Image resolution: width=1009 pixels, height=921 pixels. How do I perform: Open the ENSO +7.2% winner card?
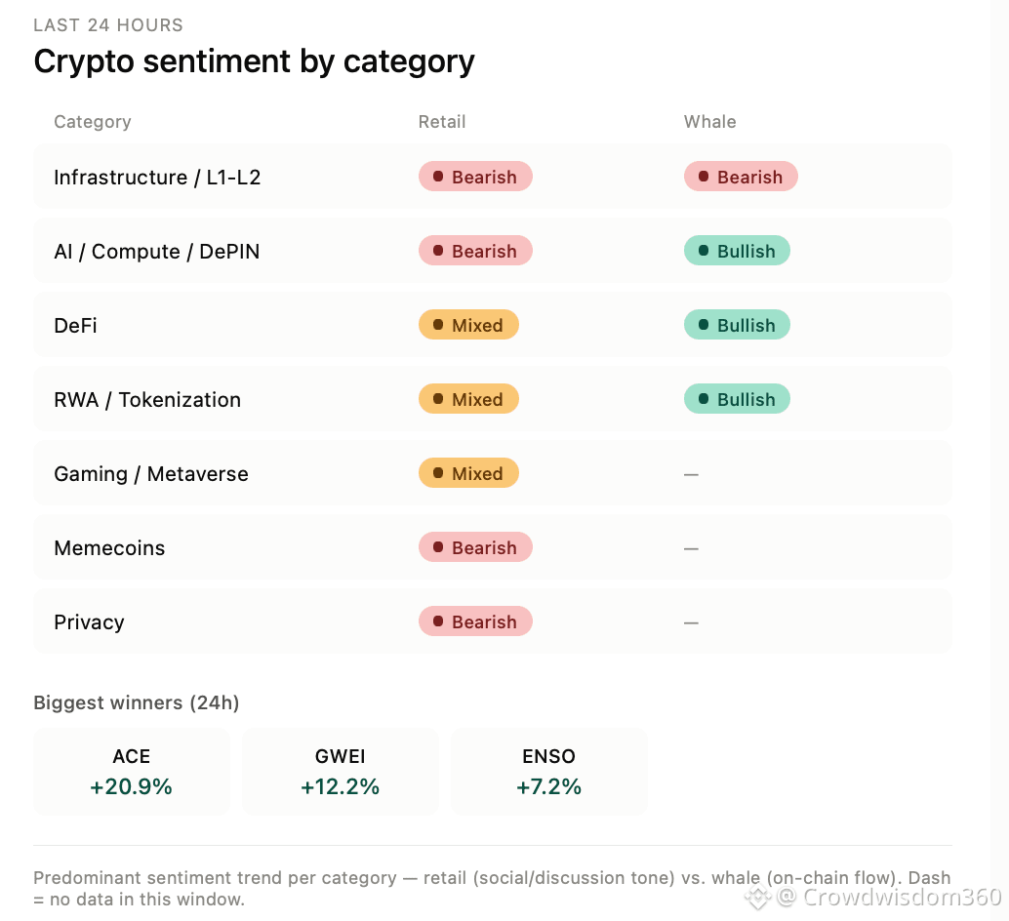[549, 772]
